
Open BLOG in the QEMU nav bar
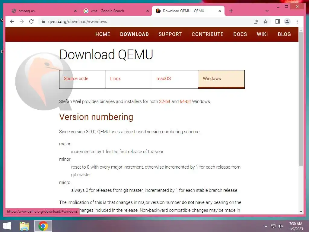(284, 34)
